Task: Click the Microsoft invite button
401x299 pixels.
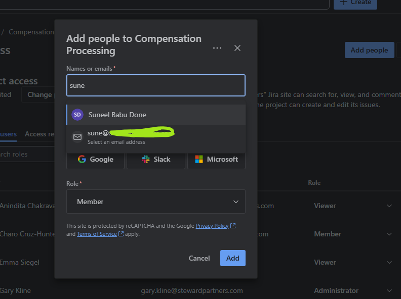Action: tap(217, 159)
